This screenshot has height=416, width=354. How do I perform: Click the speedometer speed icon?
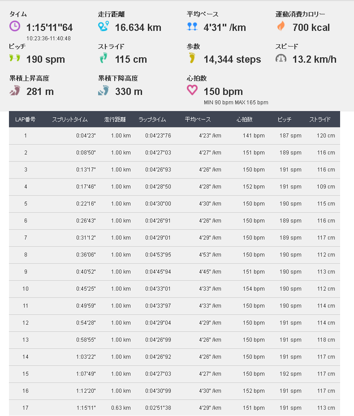pos(281,58)
